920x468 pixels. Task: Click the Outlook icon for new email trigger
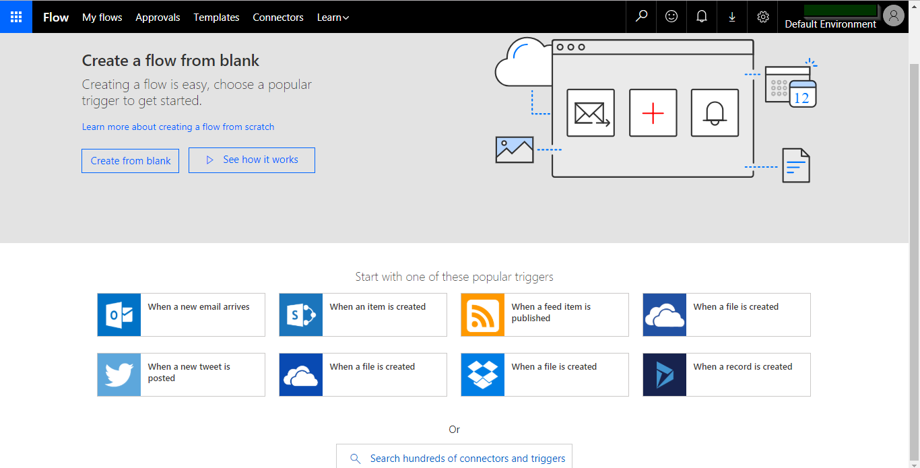coord(119,314)
